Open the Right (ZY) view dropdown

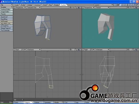coord(89,50)
